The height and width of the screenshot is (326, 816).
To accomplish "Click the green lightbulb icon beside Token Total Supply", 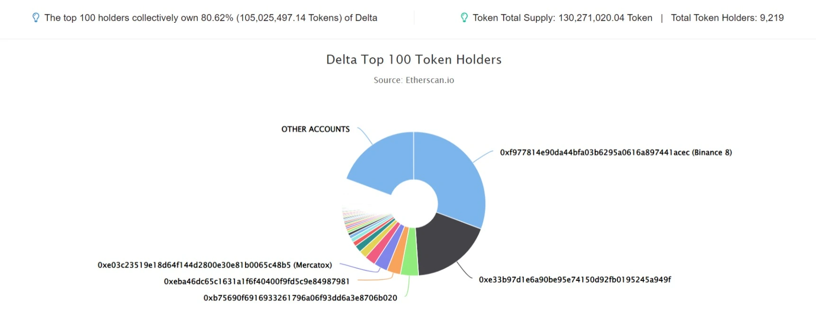I will (464, 18).
